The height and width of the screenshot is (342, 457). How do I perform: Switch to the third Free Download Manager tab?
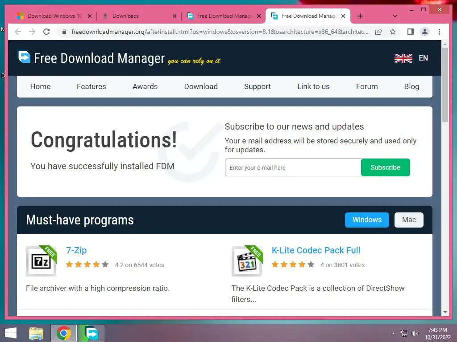(x=224, y=16)
